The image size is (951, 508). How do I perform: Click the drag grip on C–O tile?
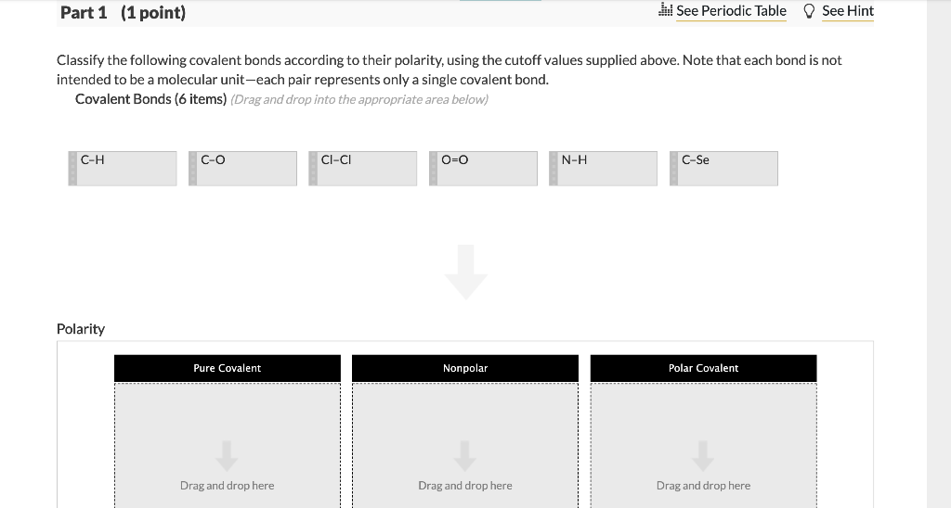coord(193,169)
